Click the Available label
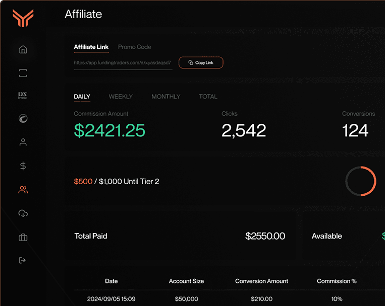The height and width of the screenshot is (306, 385). tap(327, 236)
